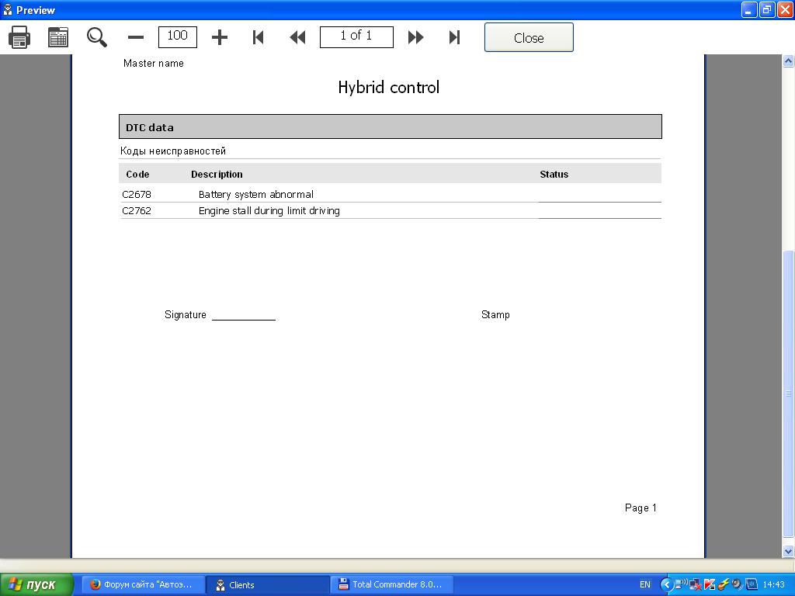Jump to the last page
The width and height of the screenshot is (795, 596).
tap(454, 37)
